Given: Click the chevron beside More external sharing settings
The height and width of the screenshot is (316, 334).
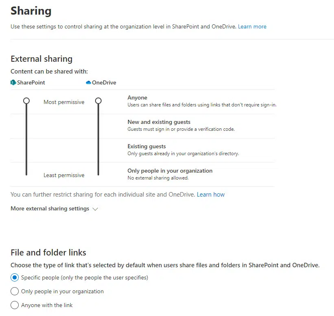Looking at the screenshot, I should (95, 209).
